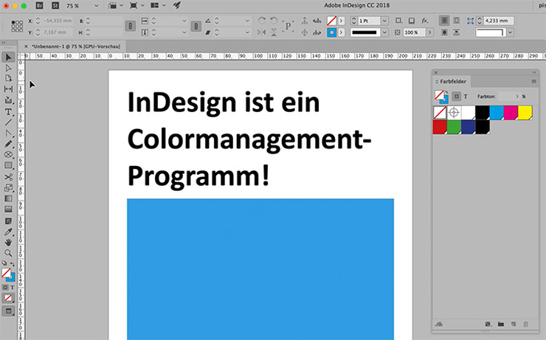Toggle formatting affects container in toolbox
546x340 pixels.
5,288
